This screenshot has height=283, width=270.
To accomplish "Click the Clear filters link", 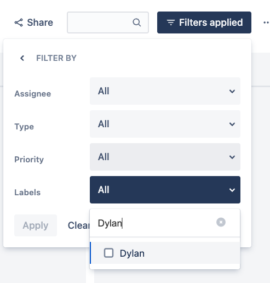I will (x=79, y=225).
